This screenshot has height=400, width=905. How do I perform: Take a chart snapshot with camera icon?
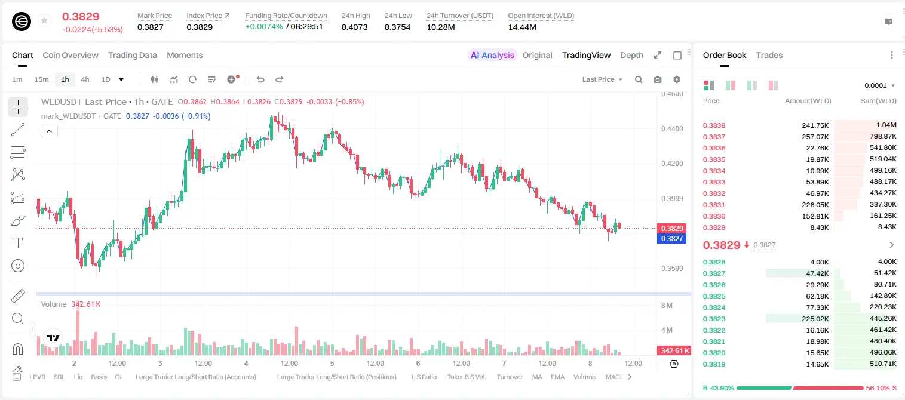(658, 79)
